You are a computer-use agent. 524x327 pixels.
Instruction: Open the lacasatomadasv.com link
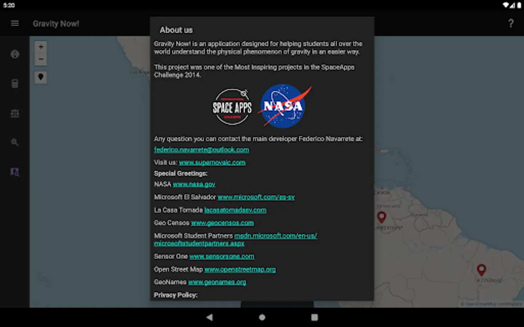235,210
